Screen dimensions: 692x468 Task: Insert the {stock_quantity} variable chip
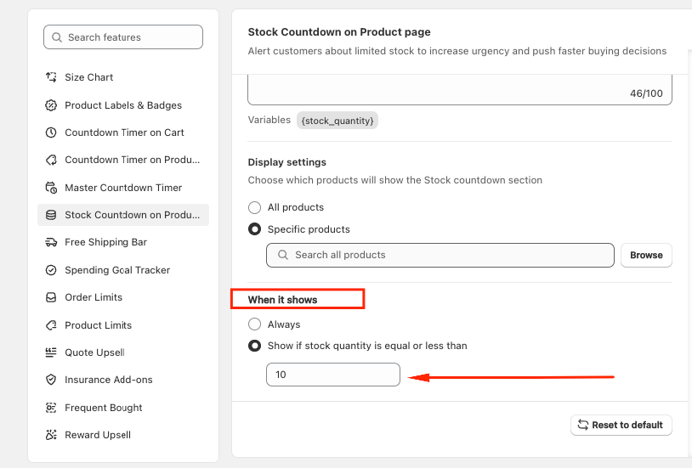337,121
